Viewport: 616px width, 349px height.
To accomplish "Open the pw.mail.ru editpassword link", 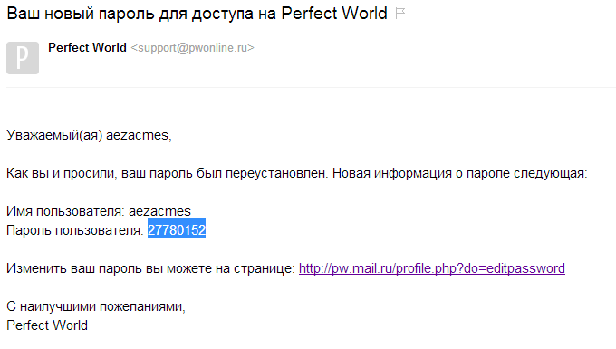I will tap(432, 268).
